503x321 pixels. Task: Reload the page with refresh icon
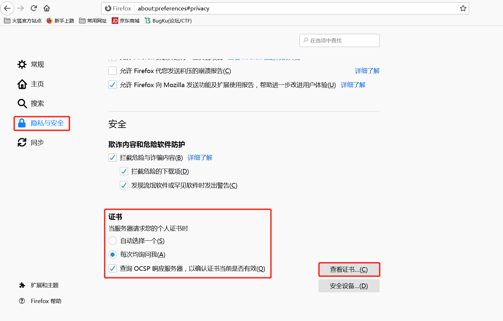click(x=34, y=8)
